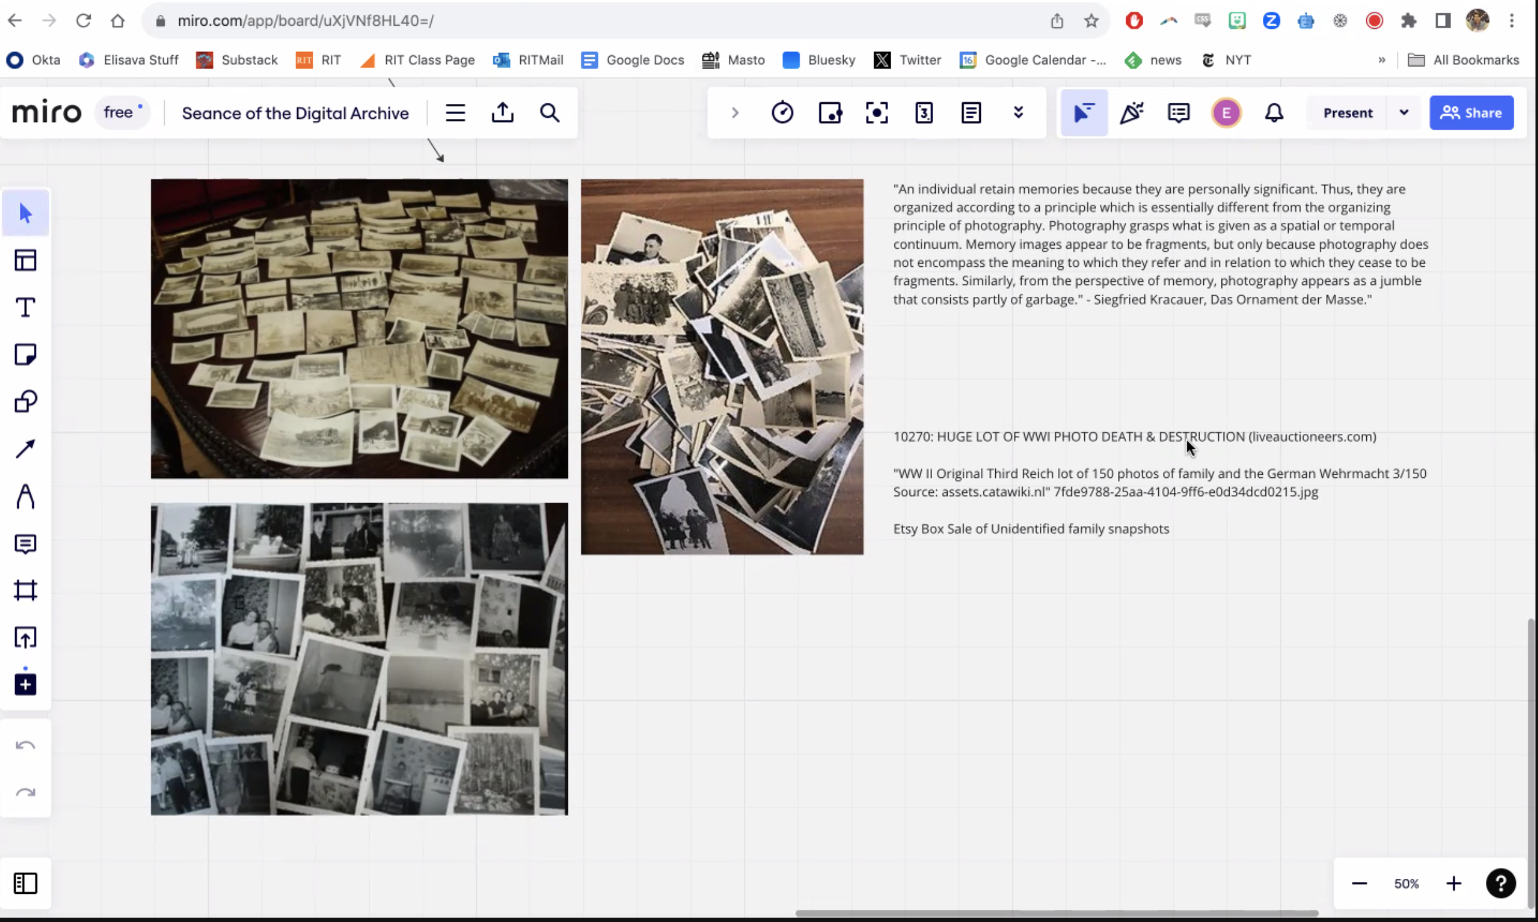Click the blue Share button

pos(1471,113)
